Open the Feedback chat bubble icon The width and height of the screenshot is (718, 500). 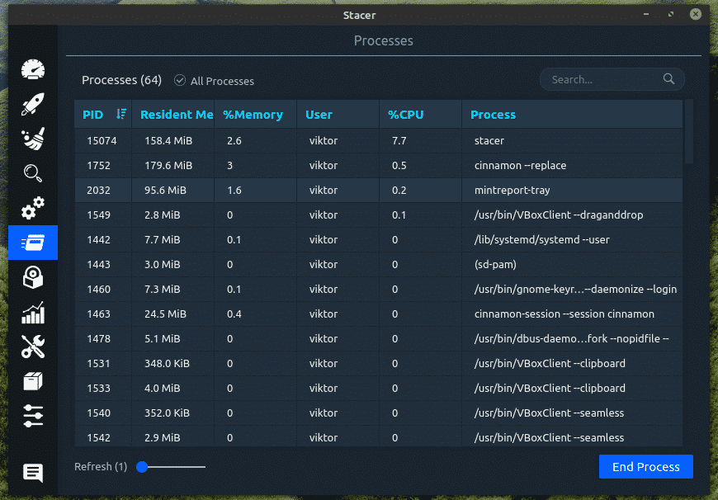[x=33, y=473]
